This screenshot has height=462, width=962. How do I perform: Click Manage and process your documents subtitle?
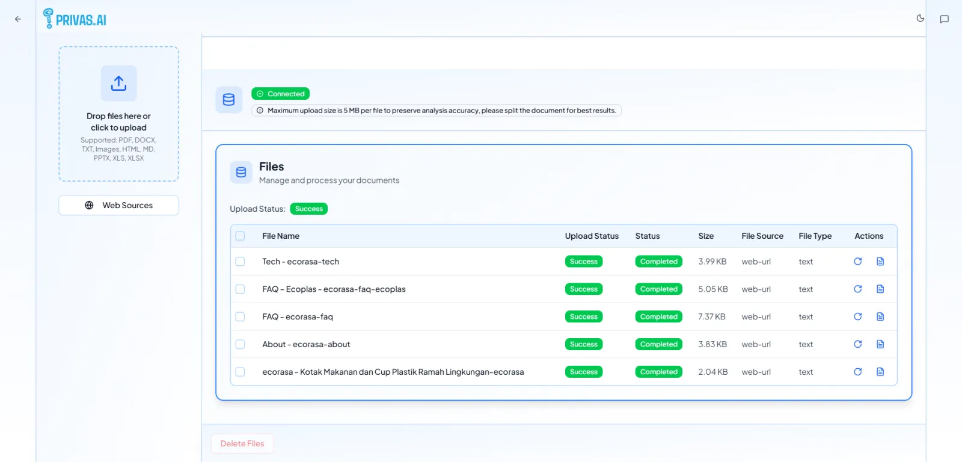pos(329,180)
